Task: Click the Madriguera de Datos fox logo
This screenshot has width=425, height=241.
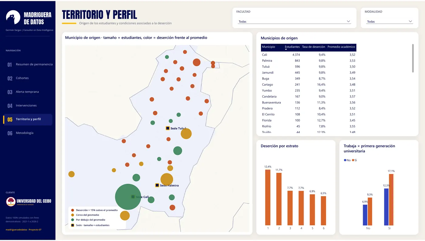Action: point(13,18)
